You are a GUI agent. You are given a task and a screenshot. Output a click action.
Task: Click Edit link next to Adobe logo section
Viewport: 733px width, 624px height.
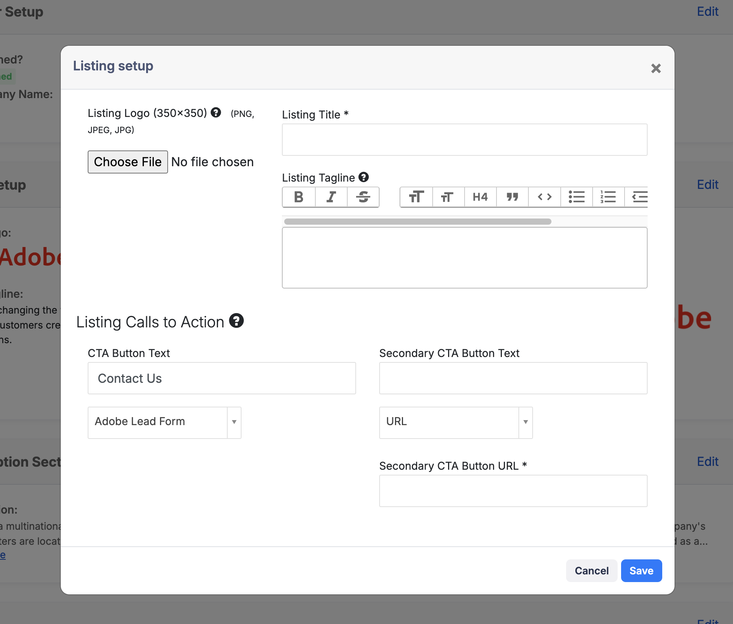pyautogui.click(x=708, y=185)
